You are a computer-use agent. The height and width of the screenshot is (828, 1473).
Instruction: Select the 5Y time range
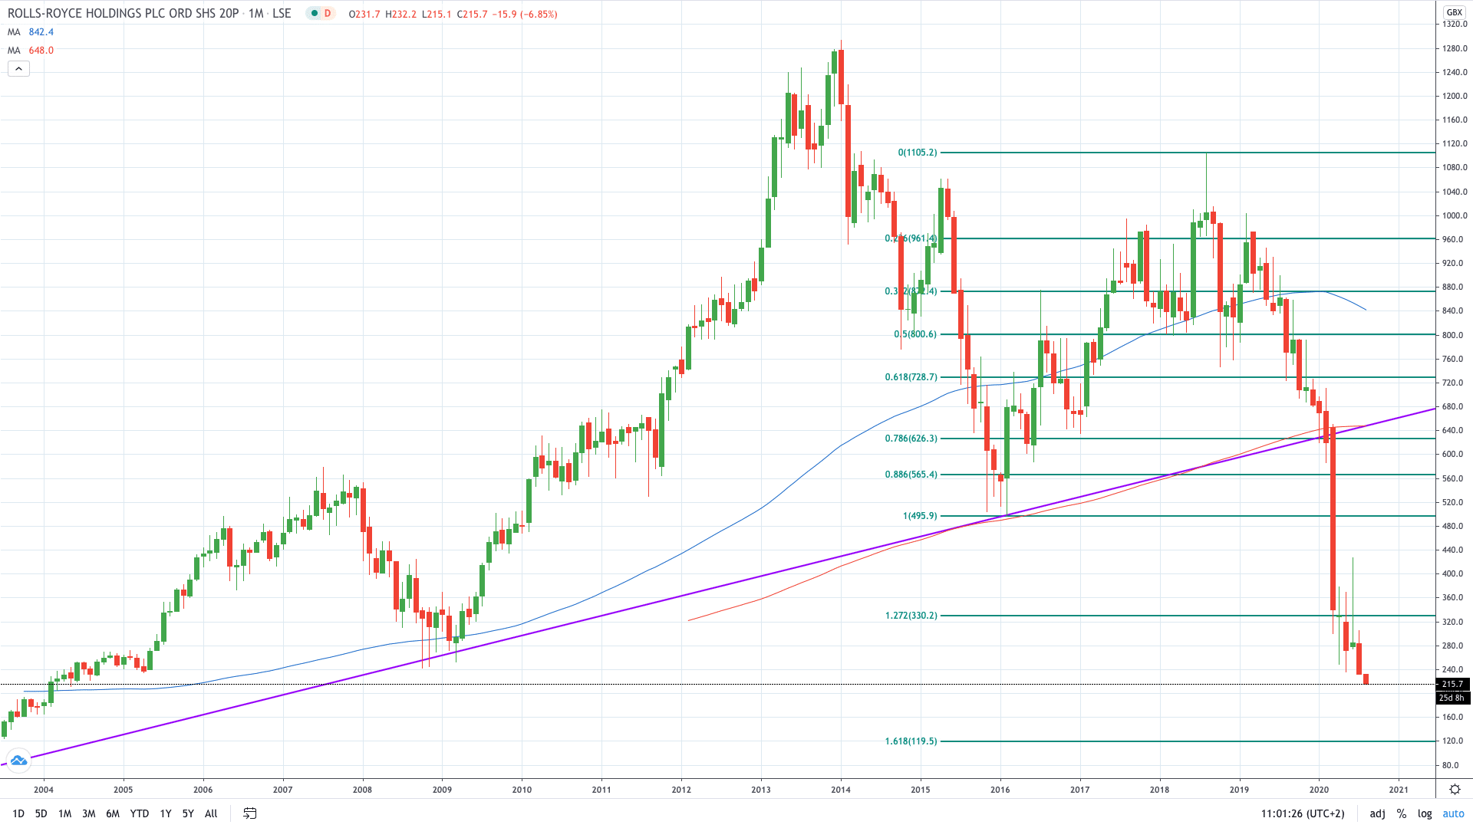pyautogui.click(x=188, y=813)
